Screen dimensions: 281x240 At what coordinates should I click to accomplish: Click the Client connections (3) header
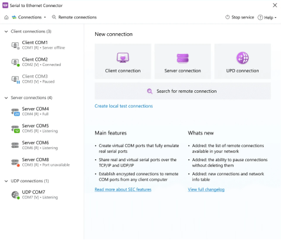tap(31, 31)
